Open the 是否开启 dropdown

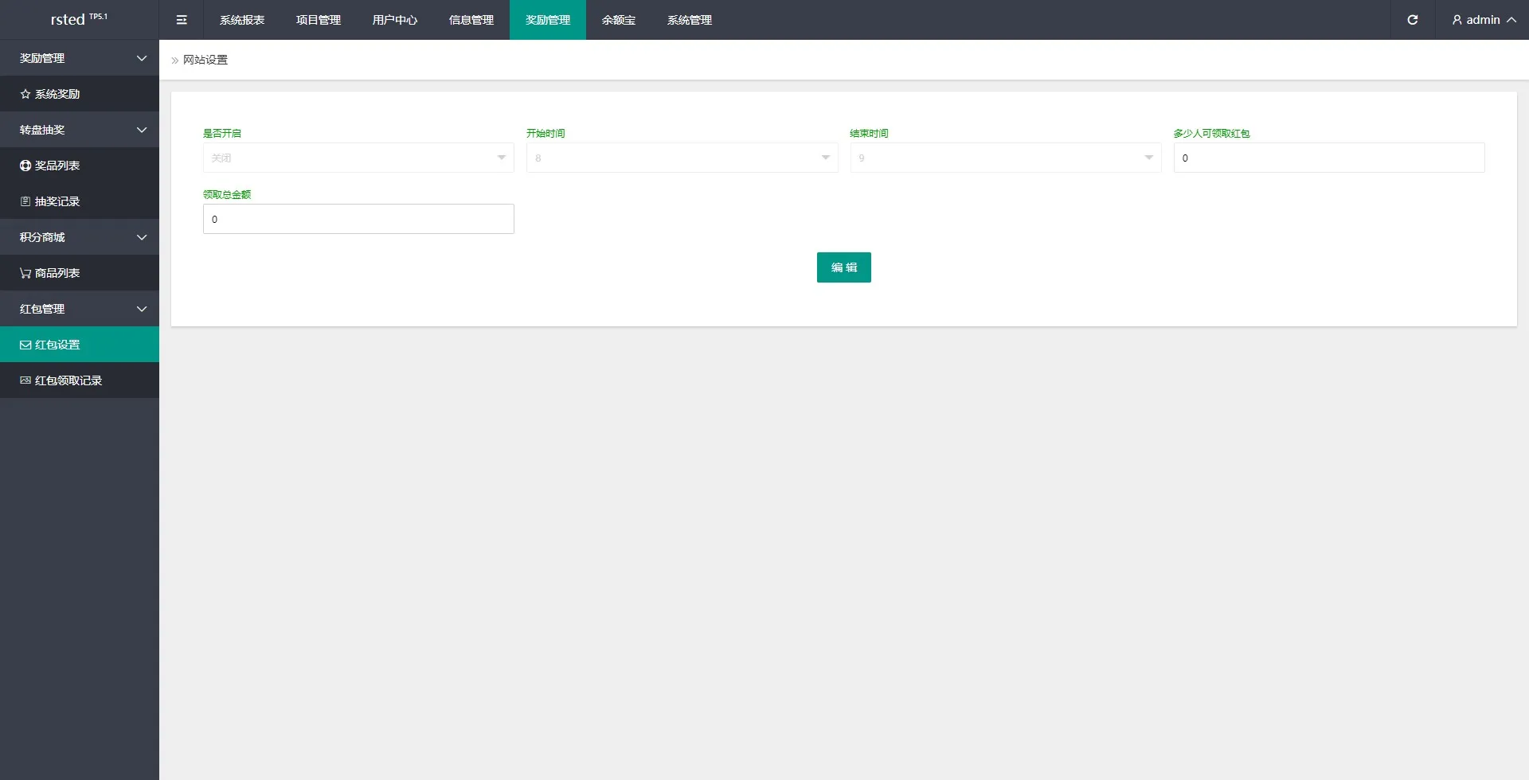point(358,158)
